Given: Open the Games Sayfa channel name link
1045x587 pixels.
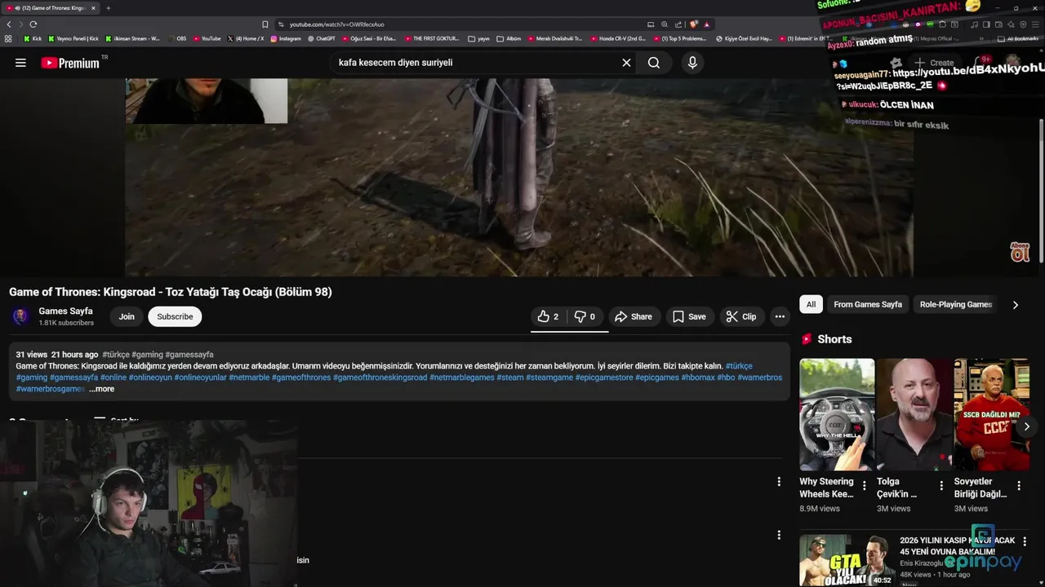Looking at the screenshot, I should (x=65, y=311).
